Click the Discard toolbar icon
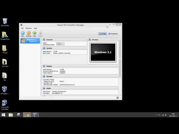The height and width of the screenshot is (134, 179). pyautogui.click(x=40, y=34)
